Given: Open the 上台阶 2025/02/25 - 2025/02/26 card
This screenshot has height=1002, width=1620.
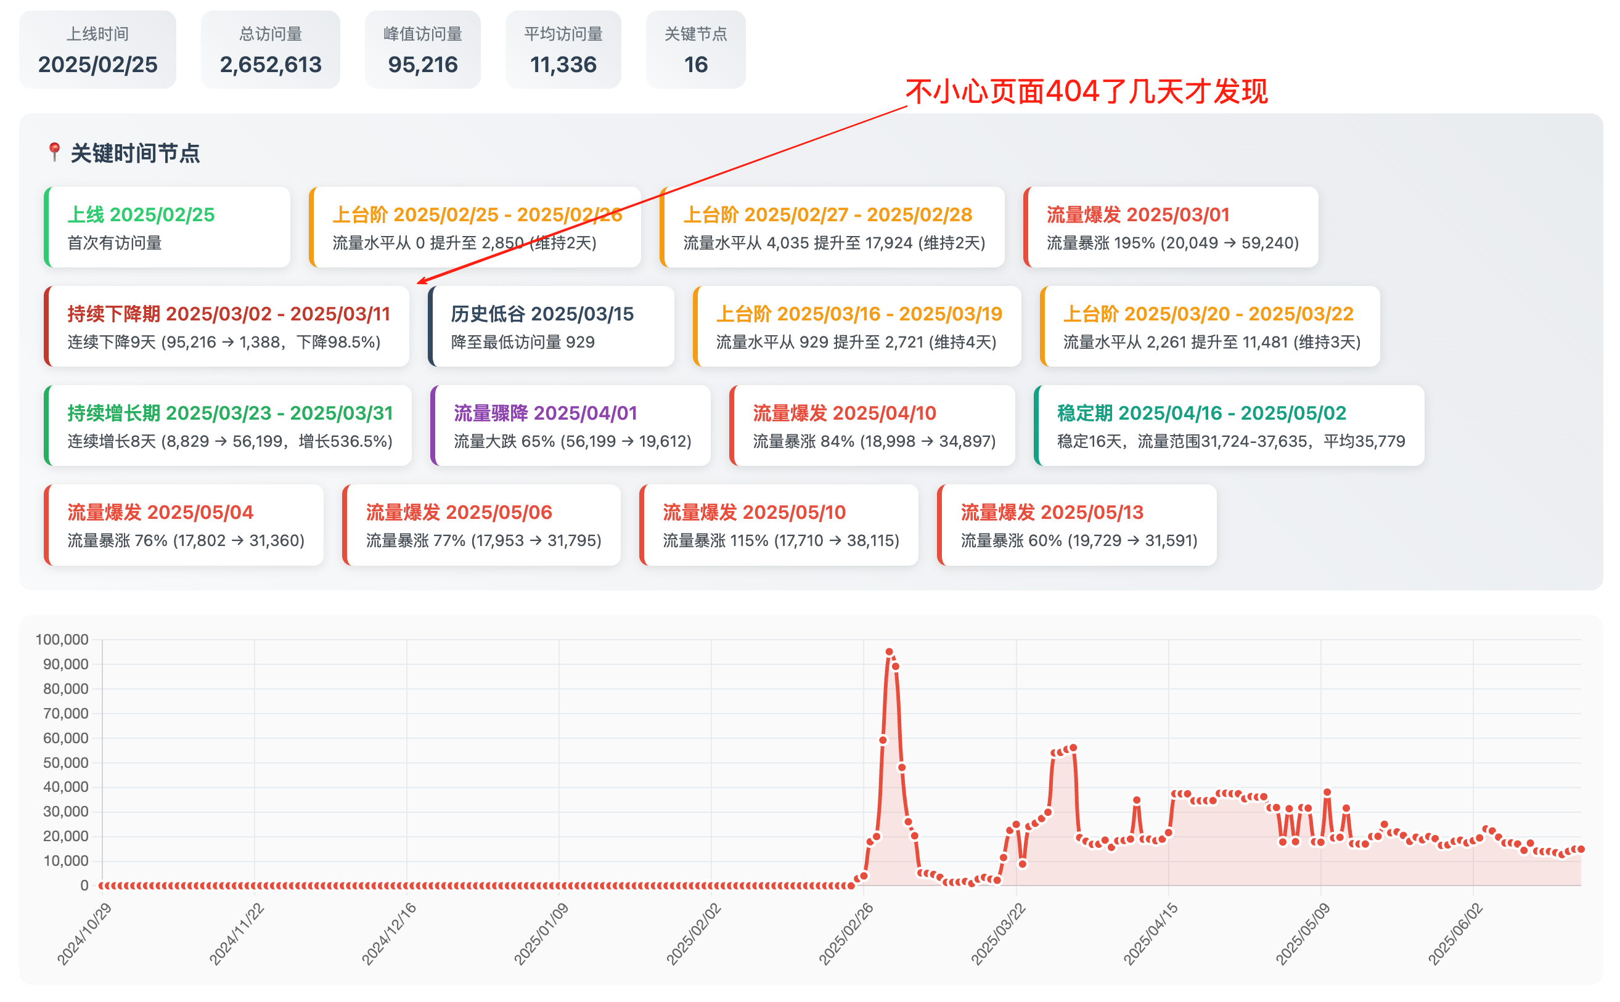Looking at the screenshot, I should pos(475,227).
